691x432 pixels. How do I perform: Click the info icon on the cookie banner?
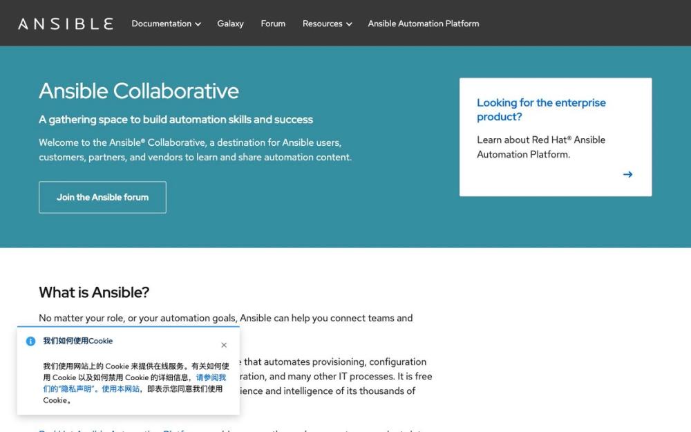click(30, 341)
